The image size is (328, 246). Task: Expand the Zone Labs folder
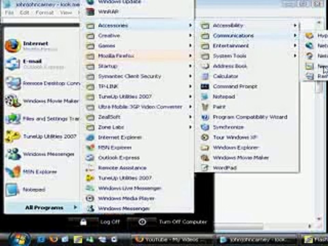pyautogui.click(x=138, y=127)
